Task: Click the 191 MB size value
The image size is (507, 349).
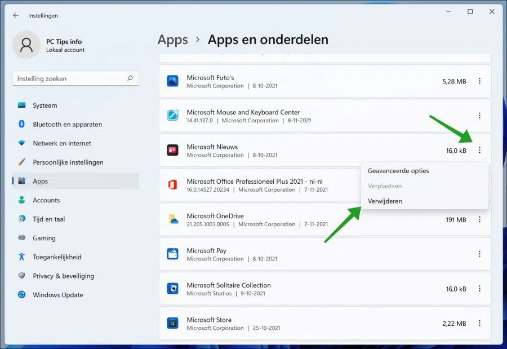Action: coord(456,220)
